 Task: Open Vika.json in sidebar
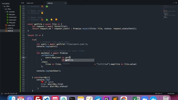click(x=12, y=22)
